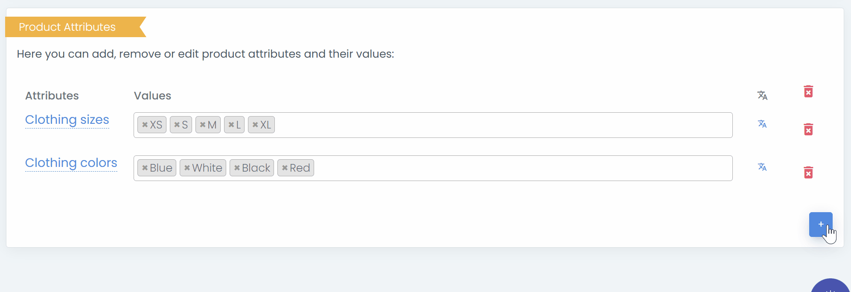
Task: Remove the XS size tag
Action: (x=145, y=125)
